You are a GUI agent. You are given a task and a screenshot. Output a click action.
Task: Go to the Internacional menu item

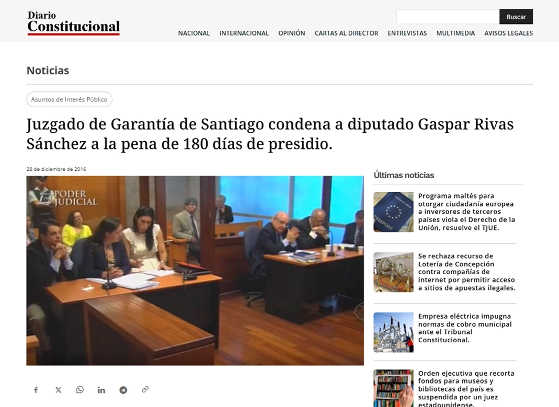pyautogui.click(x=244, y=33)
